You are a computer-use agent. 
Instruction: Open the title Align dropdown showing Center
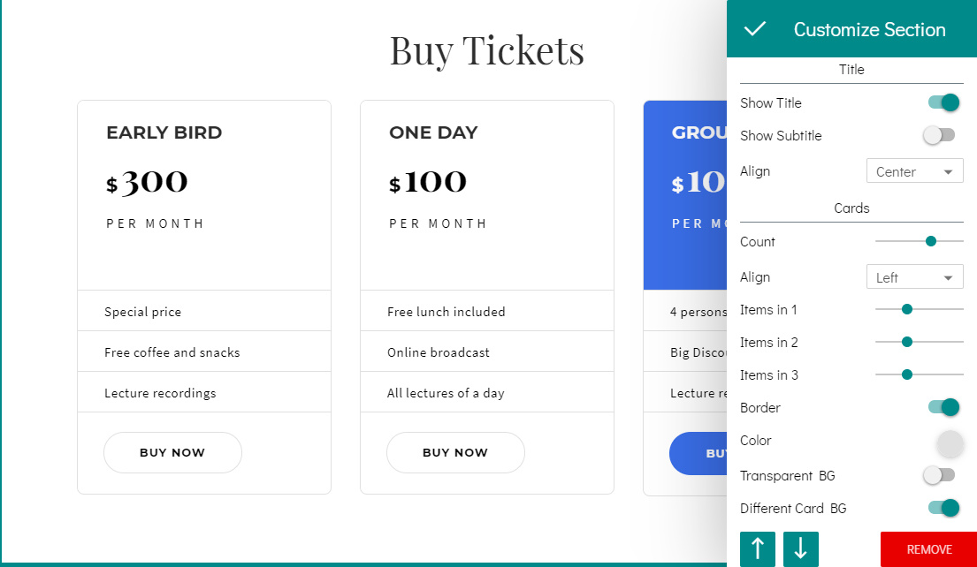[914, 171]
